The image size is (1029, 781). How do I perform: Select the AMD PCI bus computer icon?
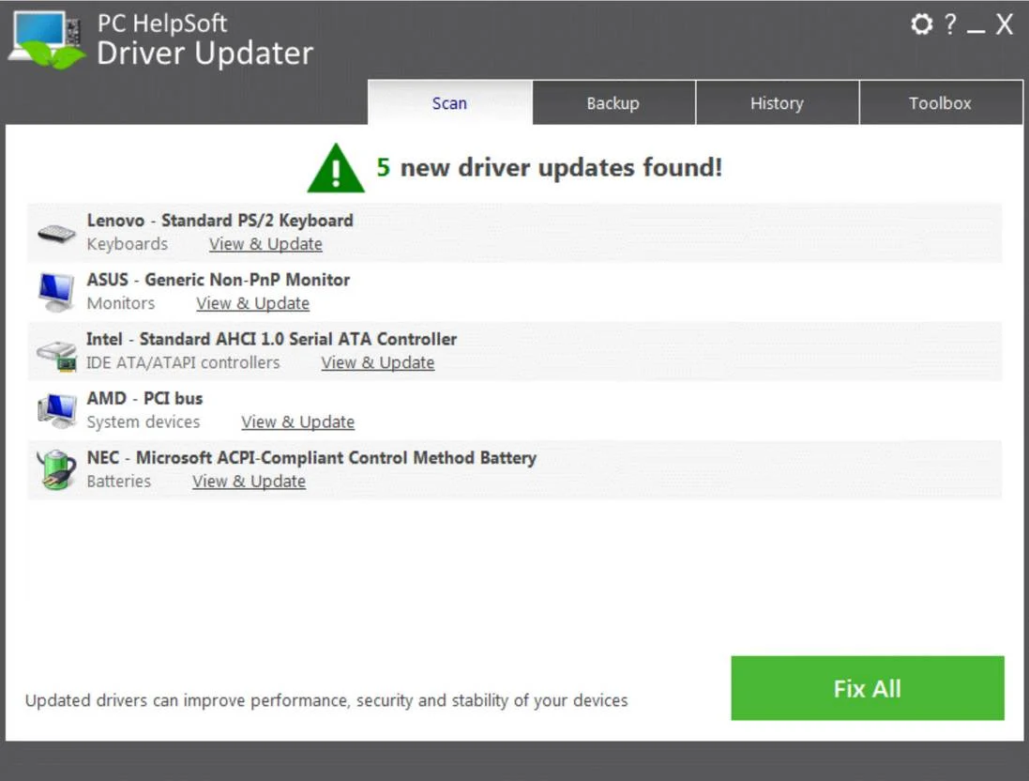[x=57, y=410]
